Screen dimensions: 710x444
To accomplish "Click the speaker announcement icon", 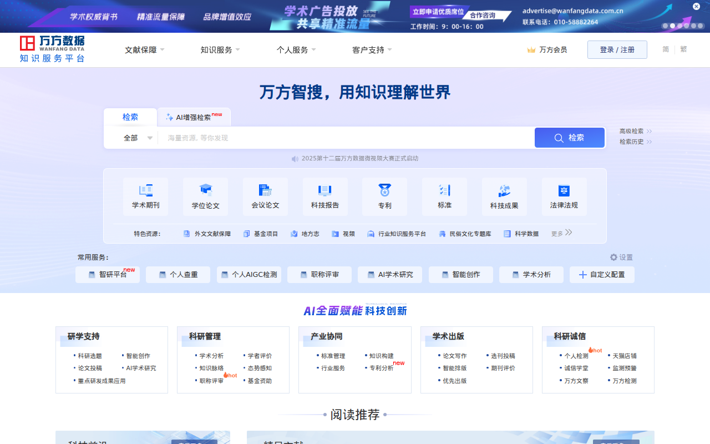I will 295,159.
